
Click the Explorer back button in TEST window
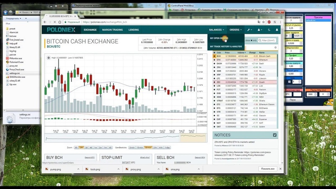coord(5,12)
